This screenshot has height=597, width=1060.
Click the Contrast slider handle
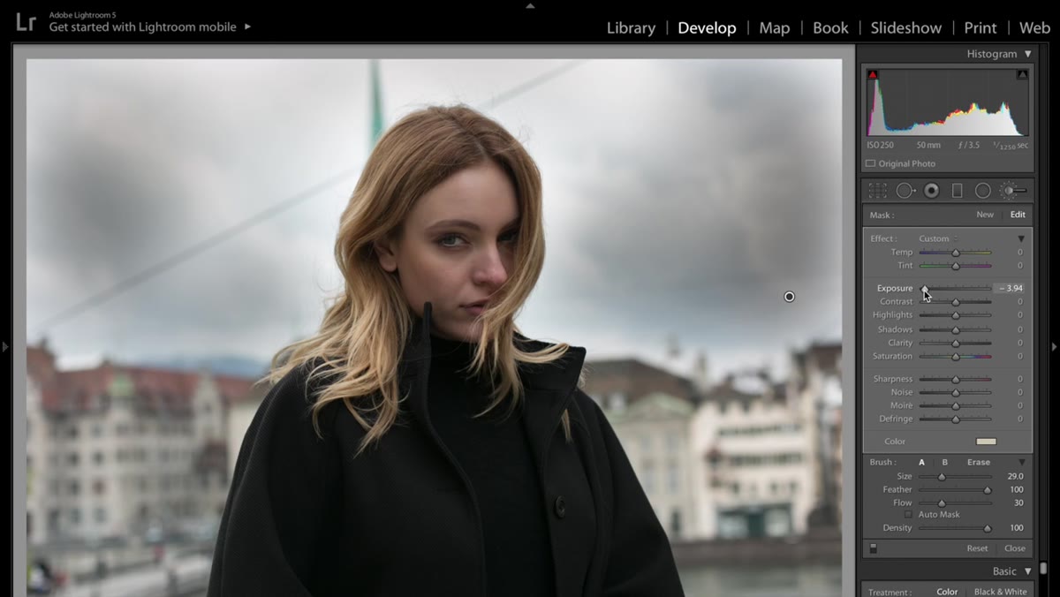pos(956,302)
